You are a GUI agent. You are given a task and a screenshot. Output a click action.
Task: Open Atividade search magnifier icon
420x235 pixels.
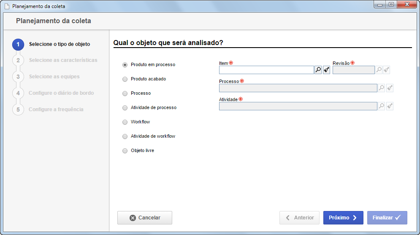point(382,106)
